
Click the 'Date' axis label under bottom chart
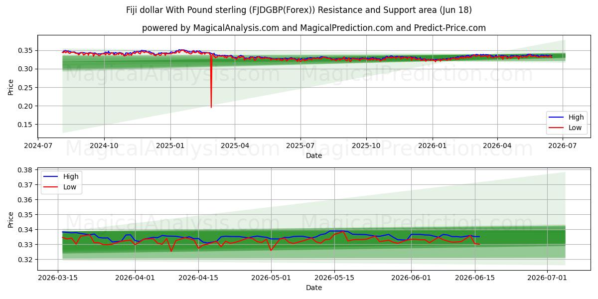[314, 288]
